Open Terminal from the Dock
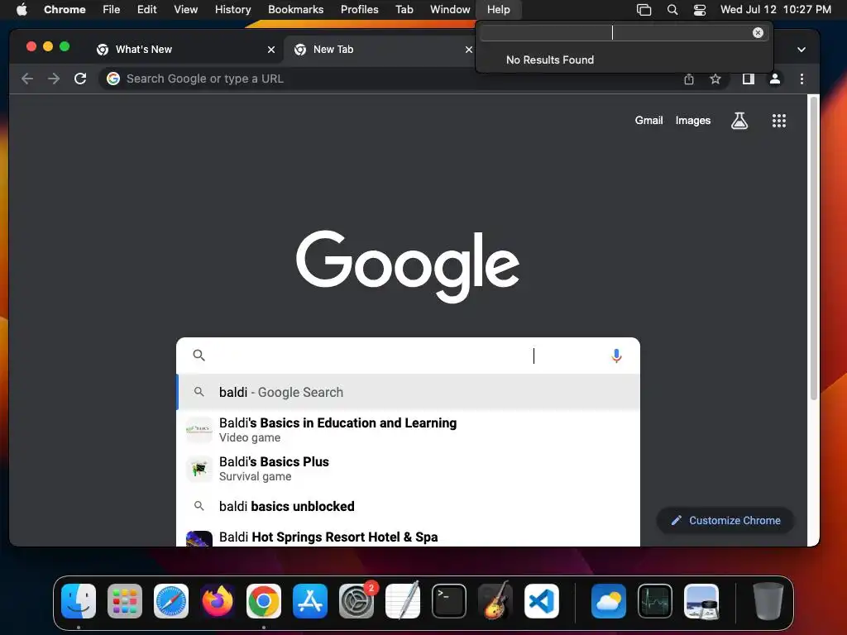This screenshot has height=635, width=847. coord(449,601)
